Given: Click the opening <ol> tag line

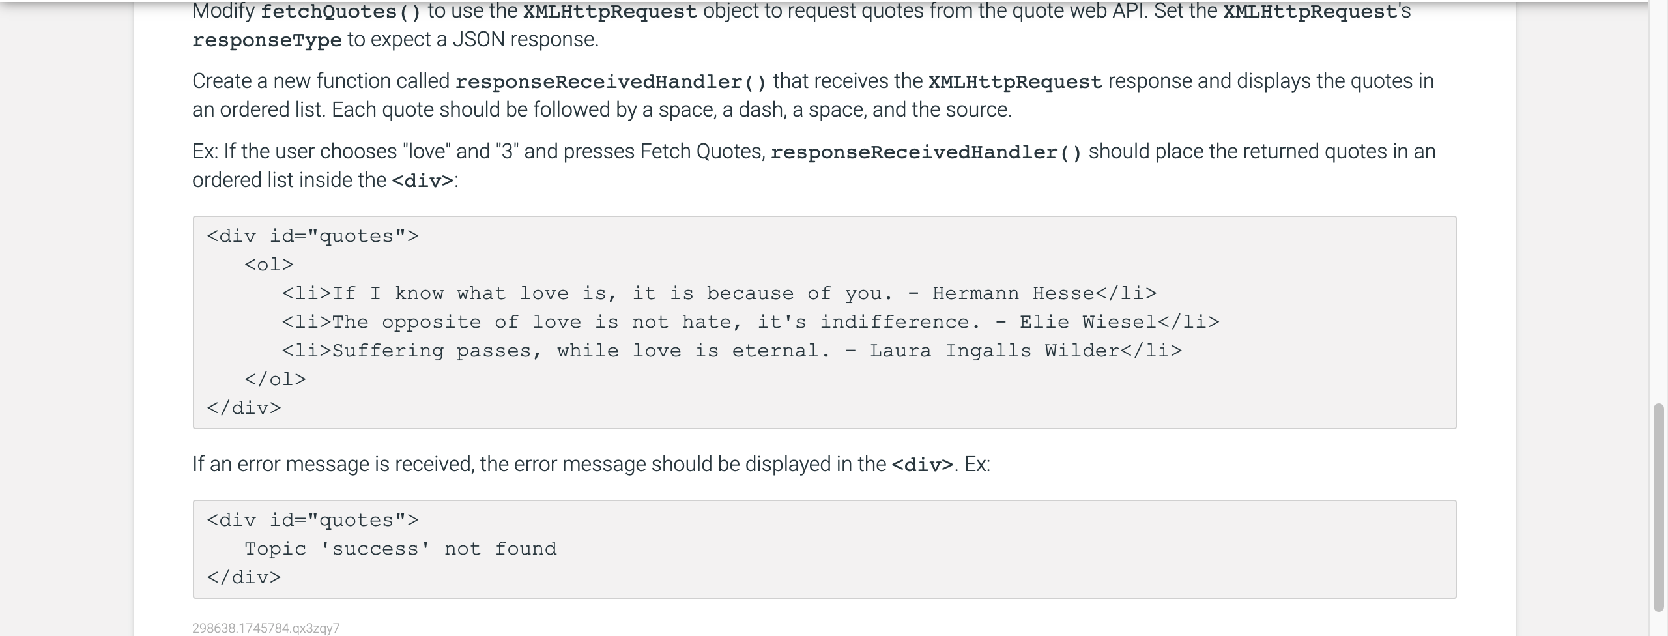Looking at the screenshot, I should pos(269,265).
